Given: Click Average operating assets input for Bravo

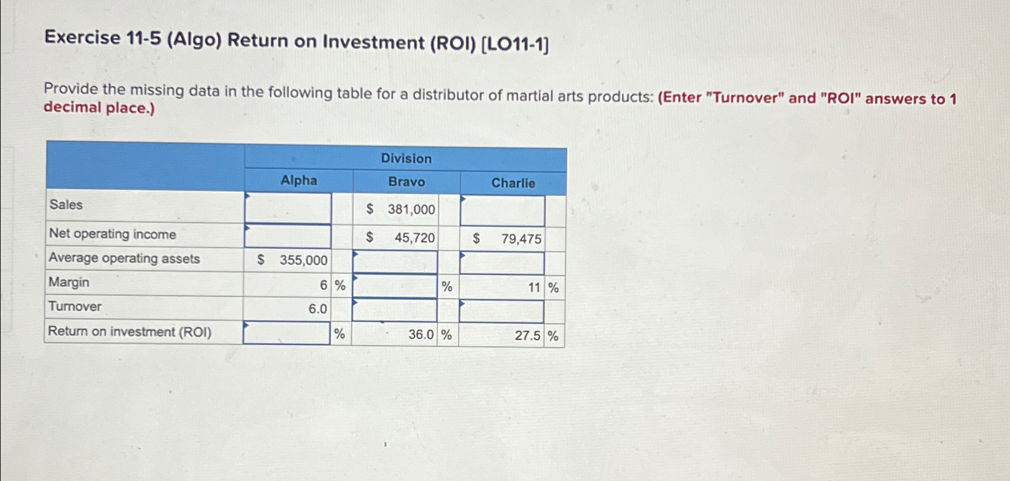Looking at the screenshot, I should pos(394,260).
